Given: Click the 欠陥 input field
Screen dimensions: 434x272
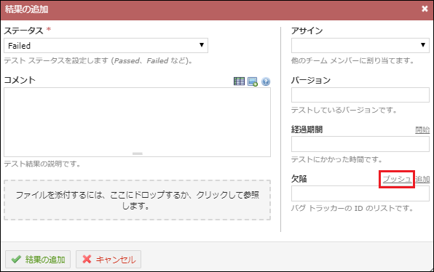Looking at the screenshot, I should point(360,193).
